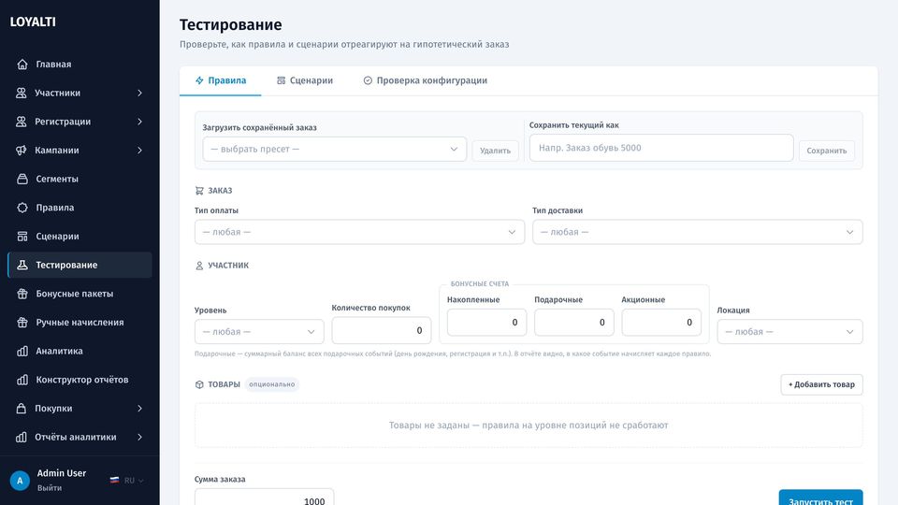Screen dimensions: 898x505
Task: Open the saved order preset dropdown
Action: click(335, 149)
